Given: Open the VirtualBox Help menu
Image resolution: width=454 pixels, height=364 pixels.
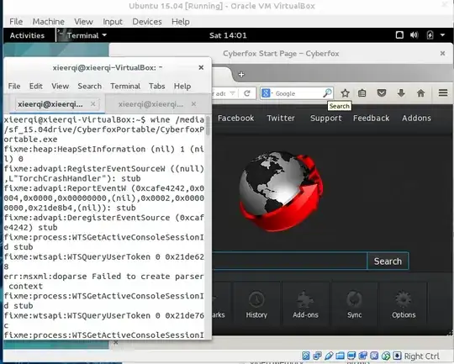Looking at the screenshot, I should coord(181,21).
